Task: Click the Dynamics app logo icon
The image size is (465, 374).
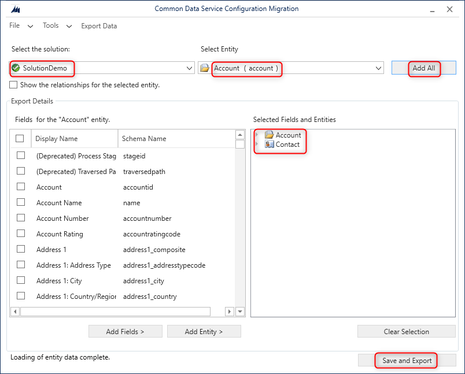Action: click(x=16, y=9)
